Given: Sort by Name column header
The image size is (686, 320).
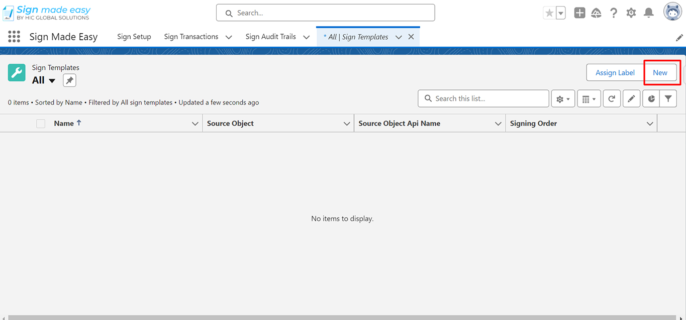Looking at the screenshot, I should [64, 124].
